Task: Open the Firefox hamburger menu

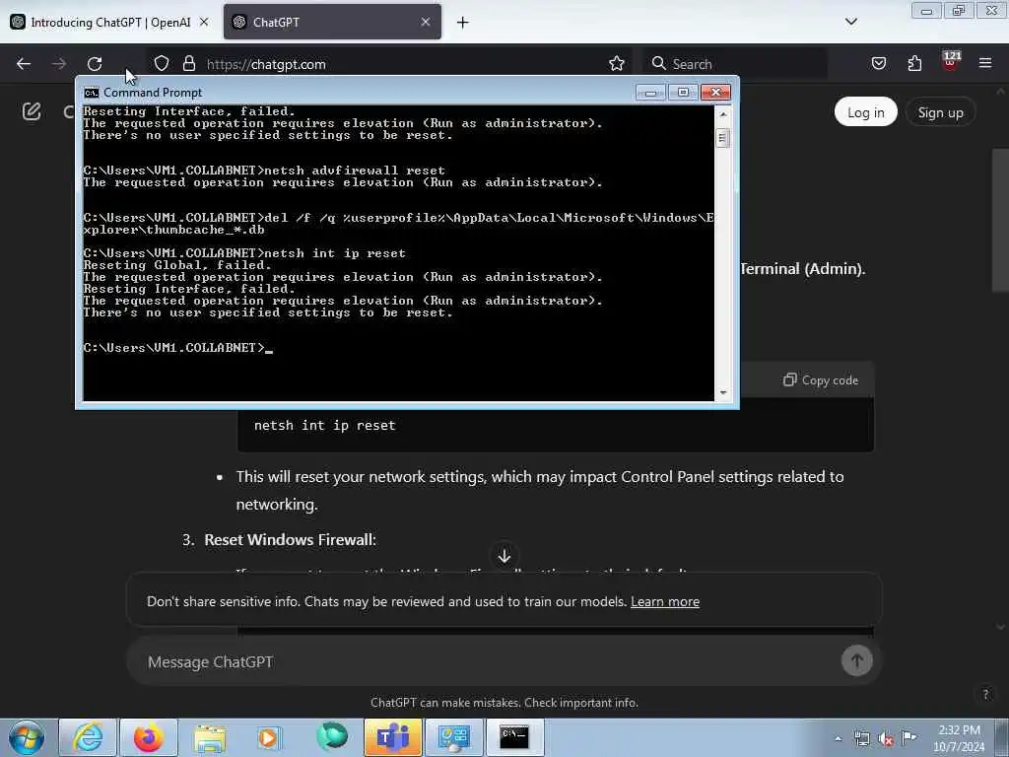Action: (985, 63)
